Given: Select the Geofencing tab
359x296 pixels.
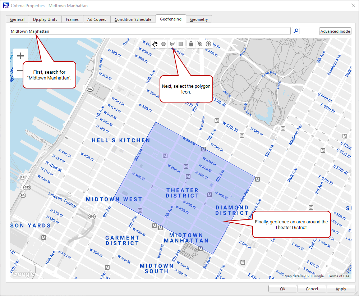Looking at the screenshot, I should 171,19.
